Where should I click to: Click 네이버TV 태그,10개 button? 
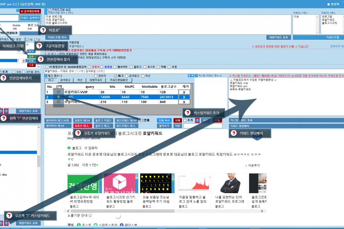[58, 120]
